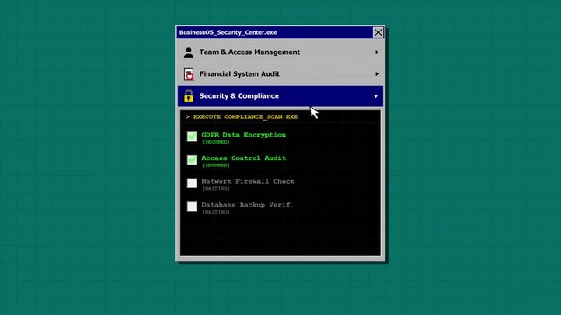Image resolution: width=561 pixels, height=315 pixels.
Task: Check the Database Backup Verif. box
Action: point(192,206)
